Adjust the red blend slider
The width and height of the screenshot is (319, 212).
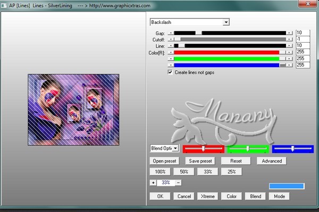pyautogui.click(x=204, y=149)
